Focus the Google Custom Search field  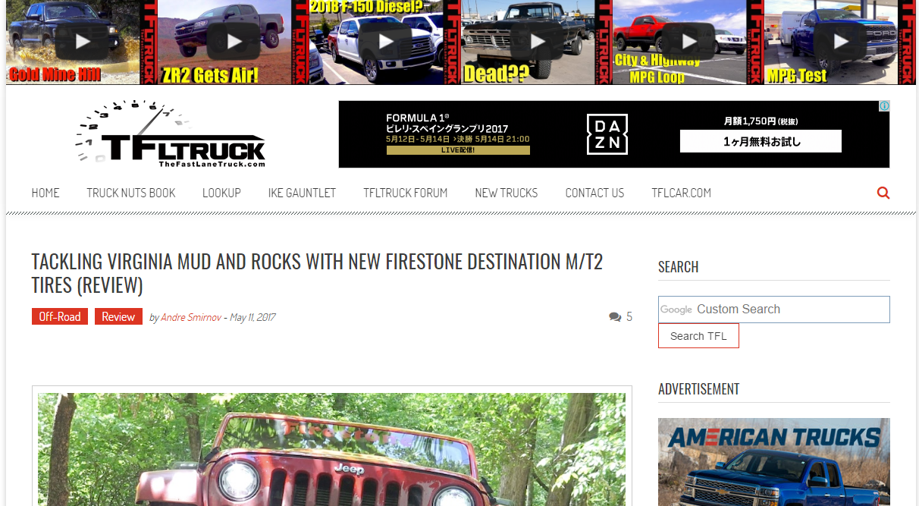pyautogui.click(x=774, y=310)
